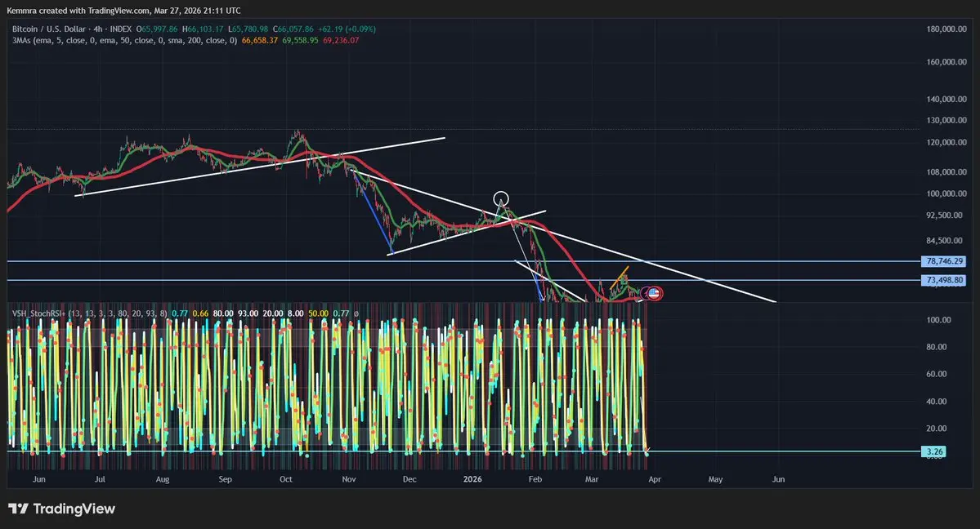Click the open price O65,997.86

157,29
